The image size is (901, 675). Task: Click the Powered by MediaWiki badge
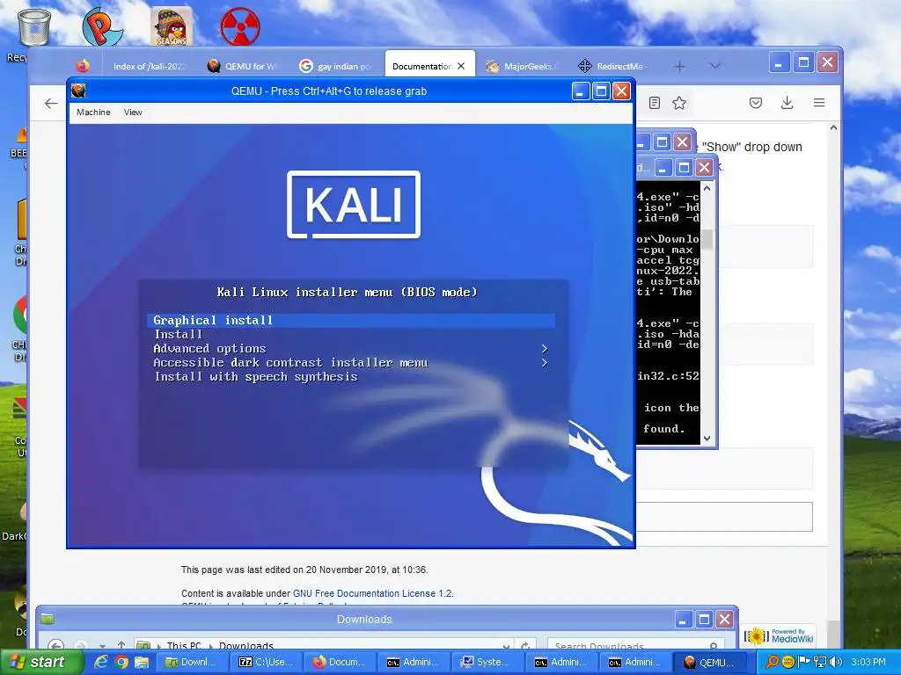point(780,636)
